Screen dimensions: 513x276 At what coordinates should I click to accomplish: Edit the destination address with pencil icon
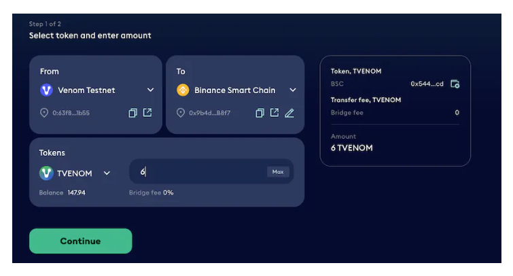289,113
